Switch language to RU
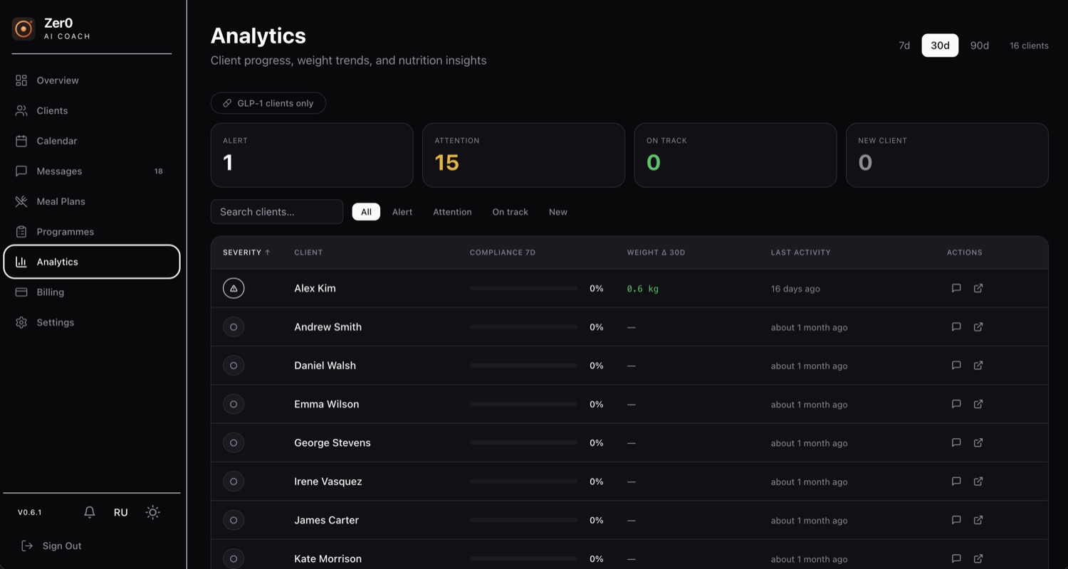 point(121,512)
